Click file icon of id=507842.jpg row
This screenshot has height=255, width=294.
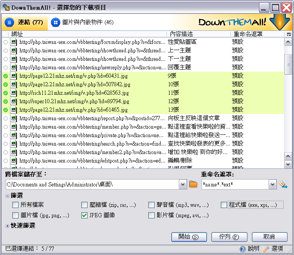tap(13, 84)
